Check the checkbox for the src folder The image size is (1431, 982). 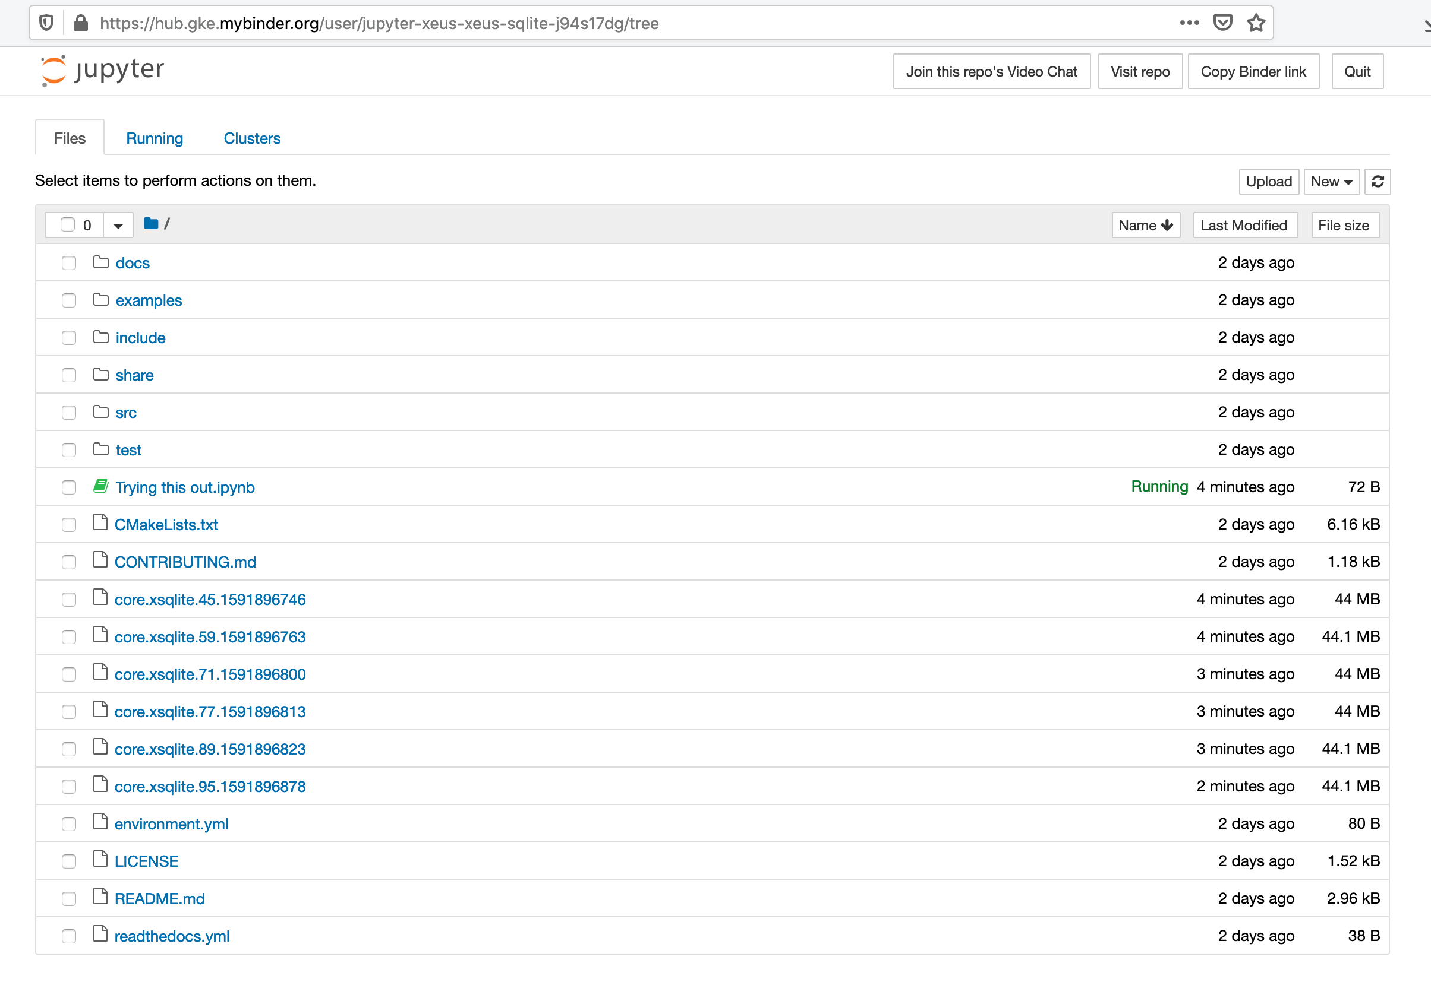pyautogui.click(x=68, y=412)
